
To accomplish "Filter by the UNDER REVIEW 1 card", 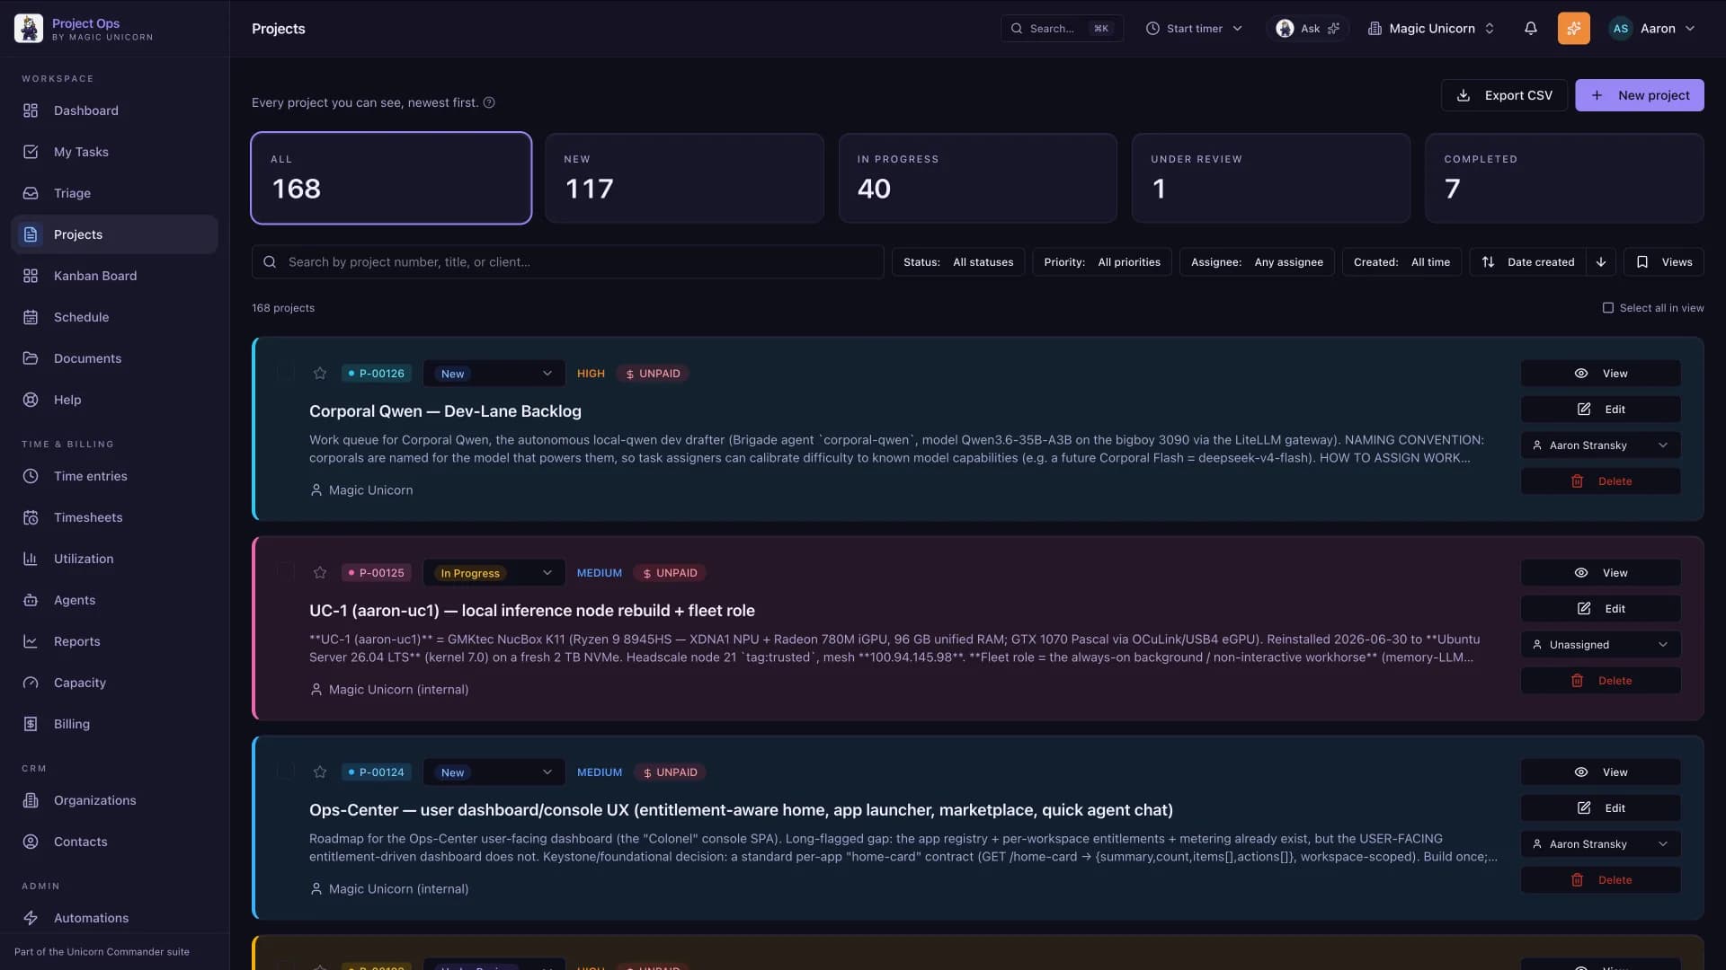I will 1271,178.
